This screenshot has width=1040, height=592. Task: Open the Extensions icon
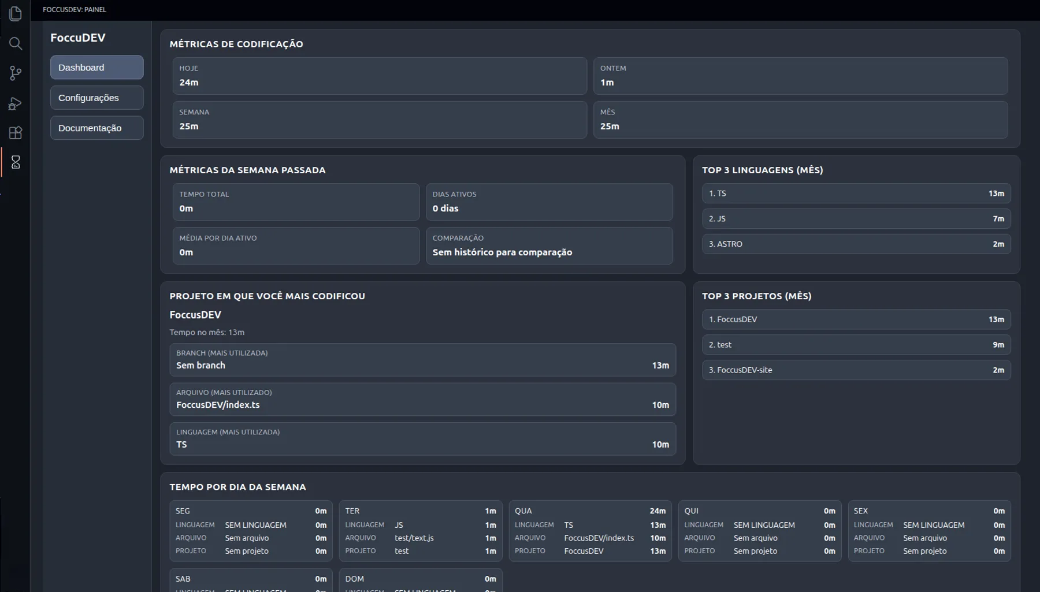tap(16, 133)
